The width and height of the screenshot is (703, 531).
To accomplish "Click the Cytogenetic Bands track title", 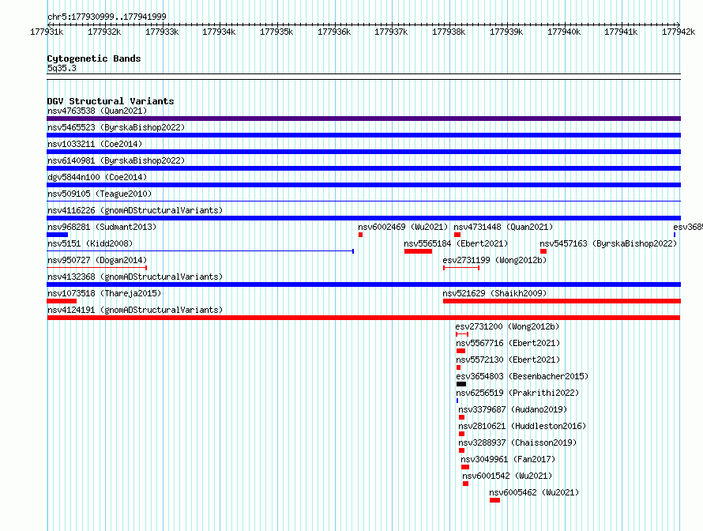I will [x=94, y=58].
